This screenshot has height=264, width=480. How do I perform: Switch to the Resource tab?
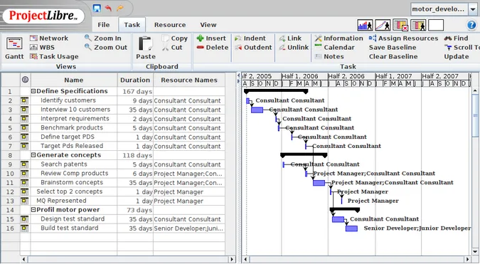[170, 25]
